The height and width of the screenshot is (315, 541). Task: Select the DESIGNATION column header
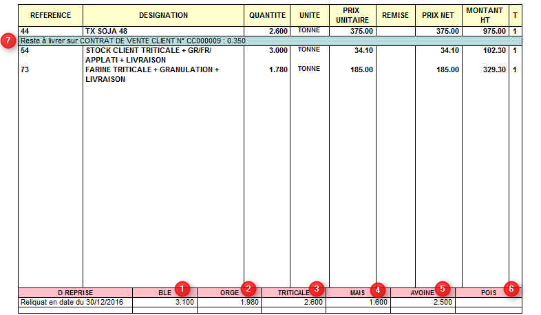163,15
